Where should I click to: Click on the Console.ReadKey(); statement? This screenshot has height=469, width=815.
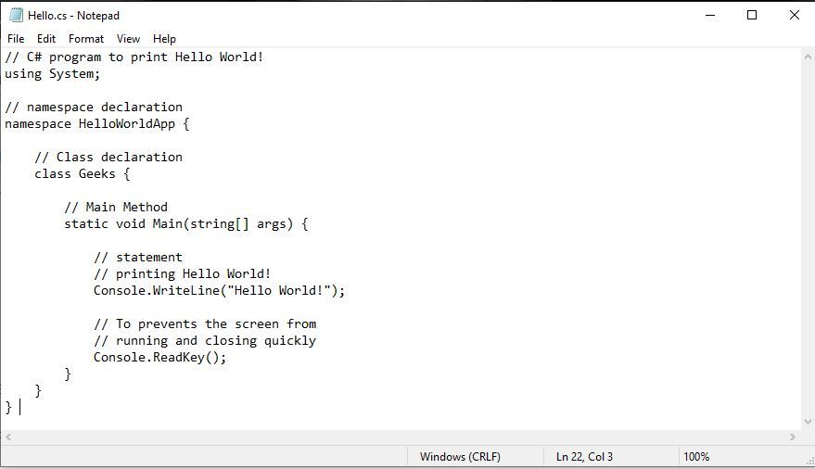(x=159, y=358)
